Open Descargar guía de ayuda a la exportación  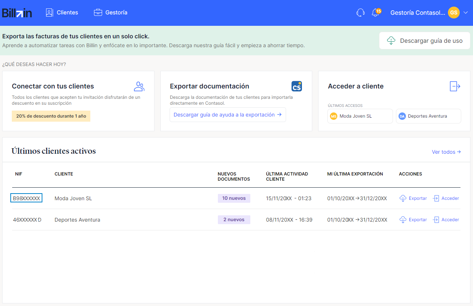tap(227, 115)
